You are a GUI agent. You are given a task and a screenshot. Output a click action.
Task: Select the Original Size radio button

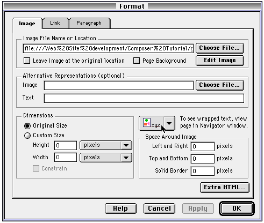point(27,126)
